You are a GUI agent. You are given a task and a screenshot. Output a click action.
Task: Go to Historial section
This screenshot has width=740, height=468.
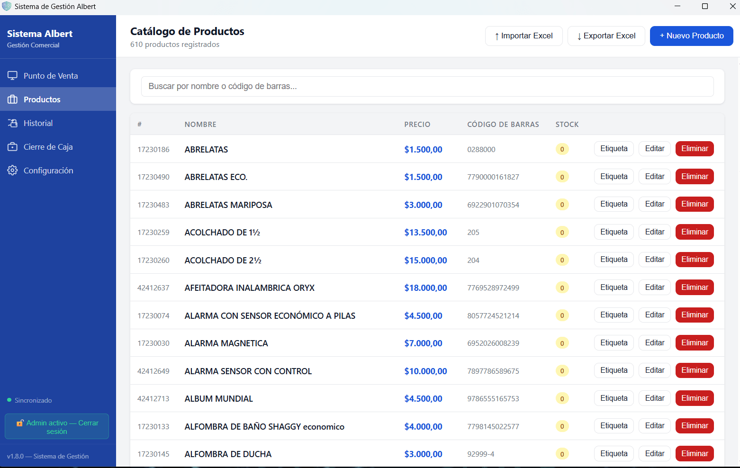(58, 123)
